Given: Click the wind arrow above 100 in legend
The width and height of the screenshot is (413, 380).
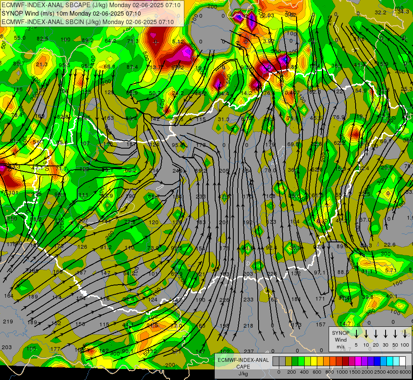Looking at the screenshot, I should 405,334.
